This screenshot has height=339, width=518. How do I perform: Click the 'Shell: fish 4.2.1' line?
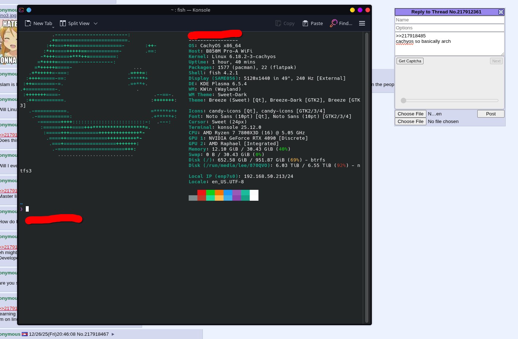click(213, 73)
